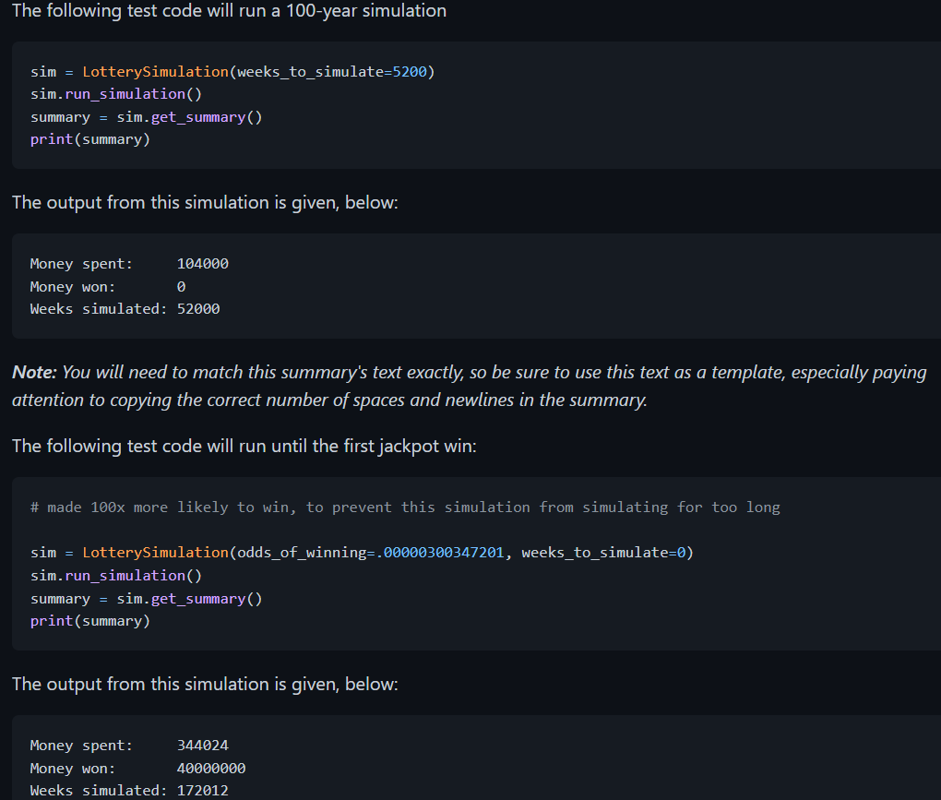941x800 pixels.
Task: Click the 'Weeks simulated: 52000' output line
Action: click(x=125, y=309)
